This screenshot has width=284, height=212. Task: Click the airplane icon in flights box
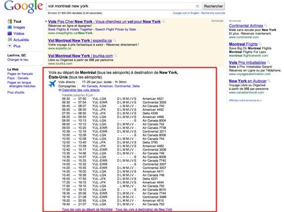coord(52,84)
